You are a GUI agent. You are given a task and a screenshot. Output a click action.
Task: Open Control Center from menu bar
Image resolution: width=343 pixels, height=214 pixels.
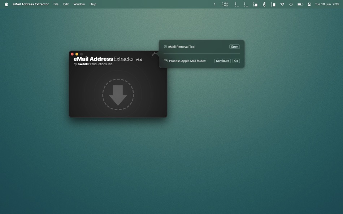point(309,4)
